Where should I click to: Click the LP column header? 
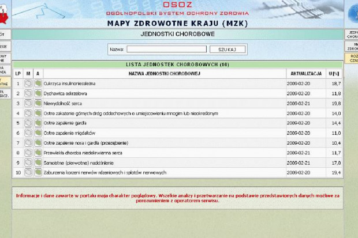(x=18, y=74)
